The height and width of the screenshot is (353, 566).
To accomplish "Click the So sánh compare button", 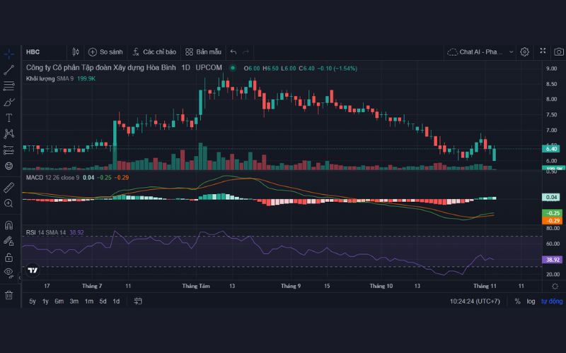I will [x=105, y=52].
